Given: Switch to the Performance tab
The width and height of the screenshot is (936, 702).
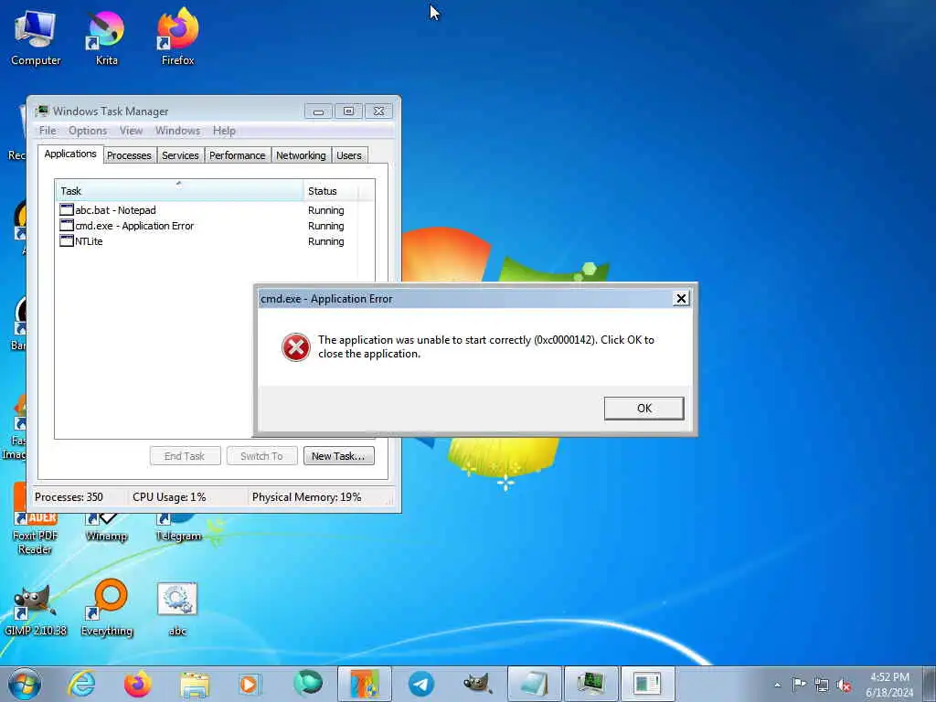Looking at the screenshot, I should (237, 155).
